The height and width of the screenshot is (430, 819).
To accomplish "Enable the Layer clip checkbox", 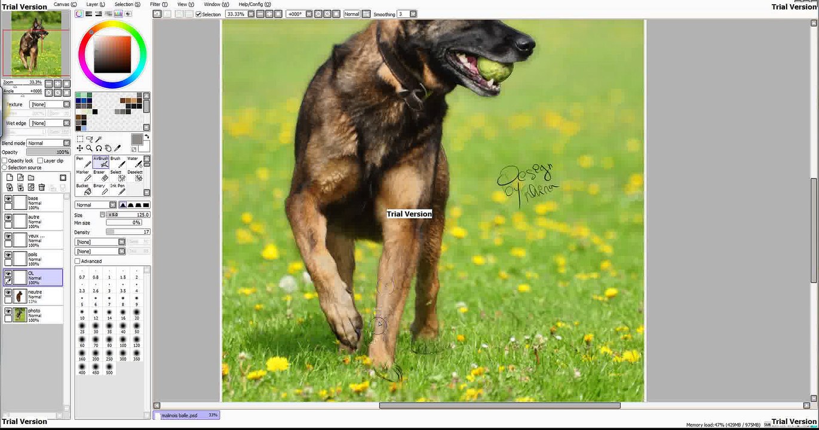I will (40, 161).
